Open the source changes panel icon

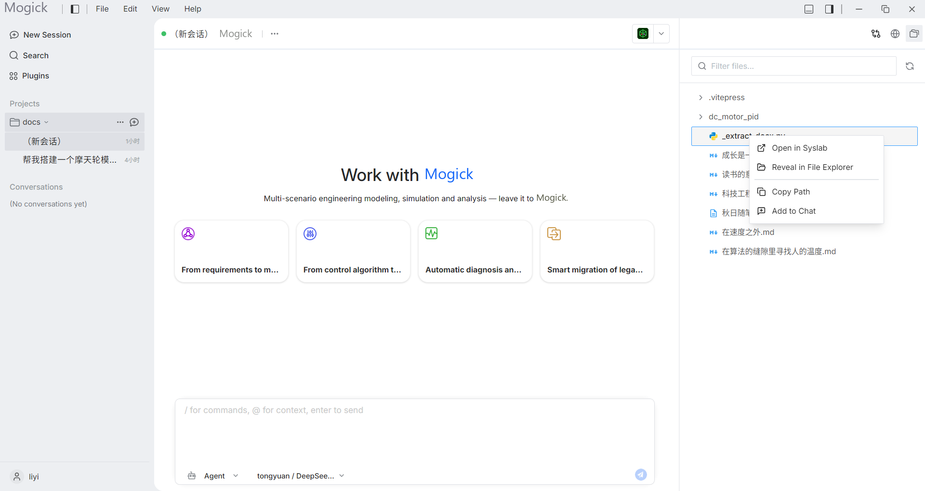[x=876, y=34]
